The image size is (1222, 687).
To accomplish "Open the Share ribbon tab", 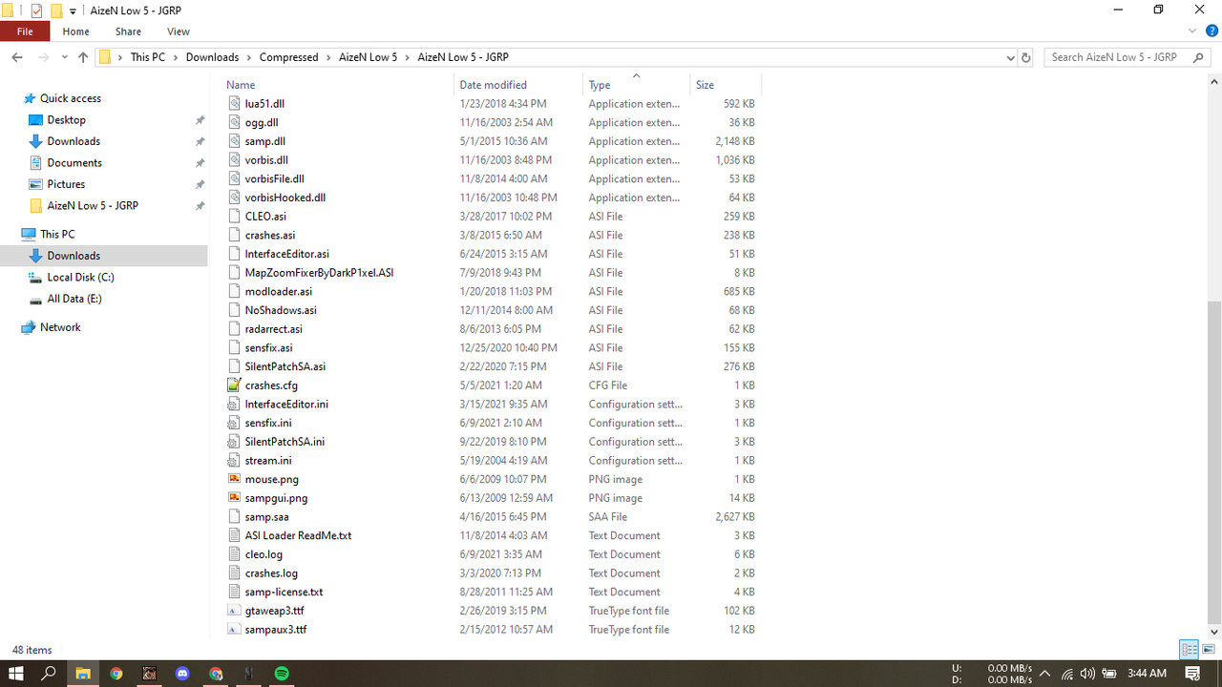I will pyautogui.click(x=129, y=31).
